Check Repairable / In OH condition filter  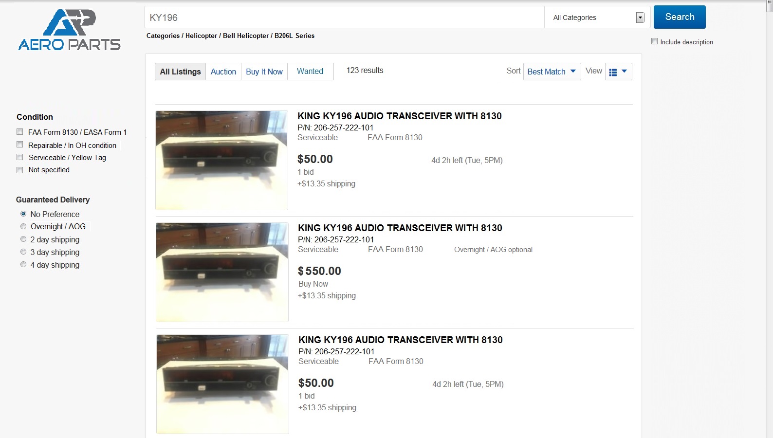(x=20, y=145)
